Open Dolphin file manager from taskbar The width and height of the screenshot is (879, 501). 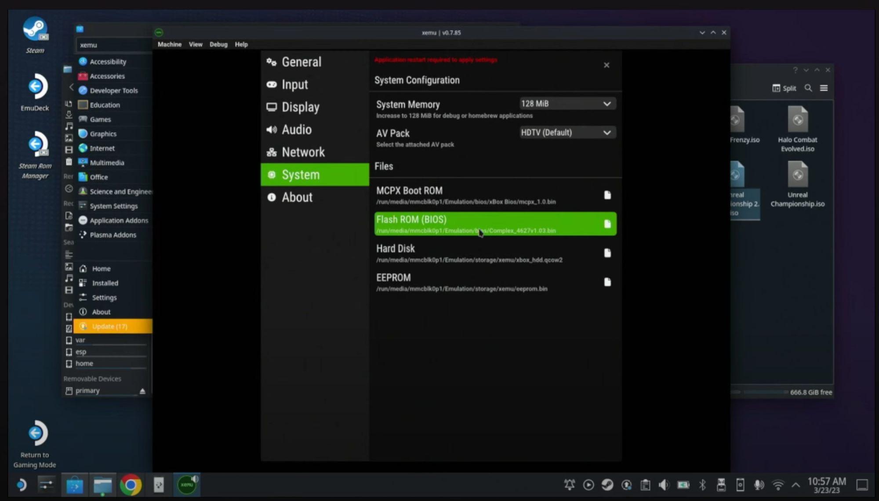pos(103,485)
